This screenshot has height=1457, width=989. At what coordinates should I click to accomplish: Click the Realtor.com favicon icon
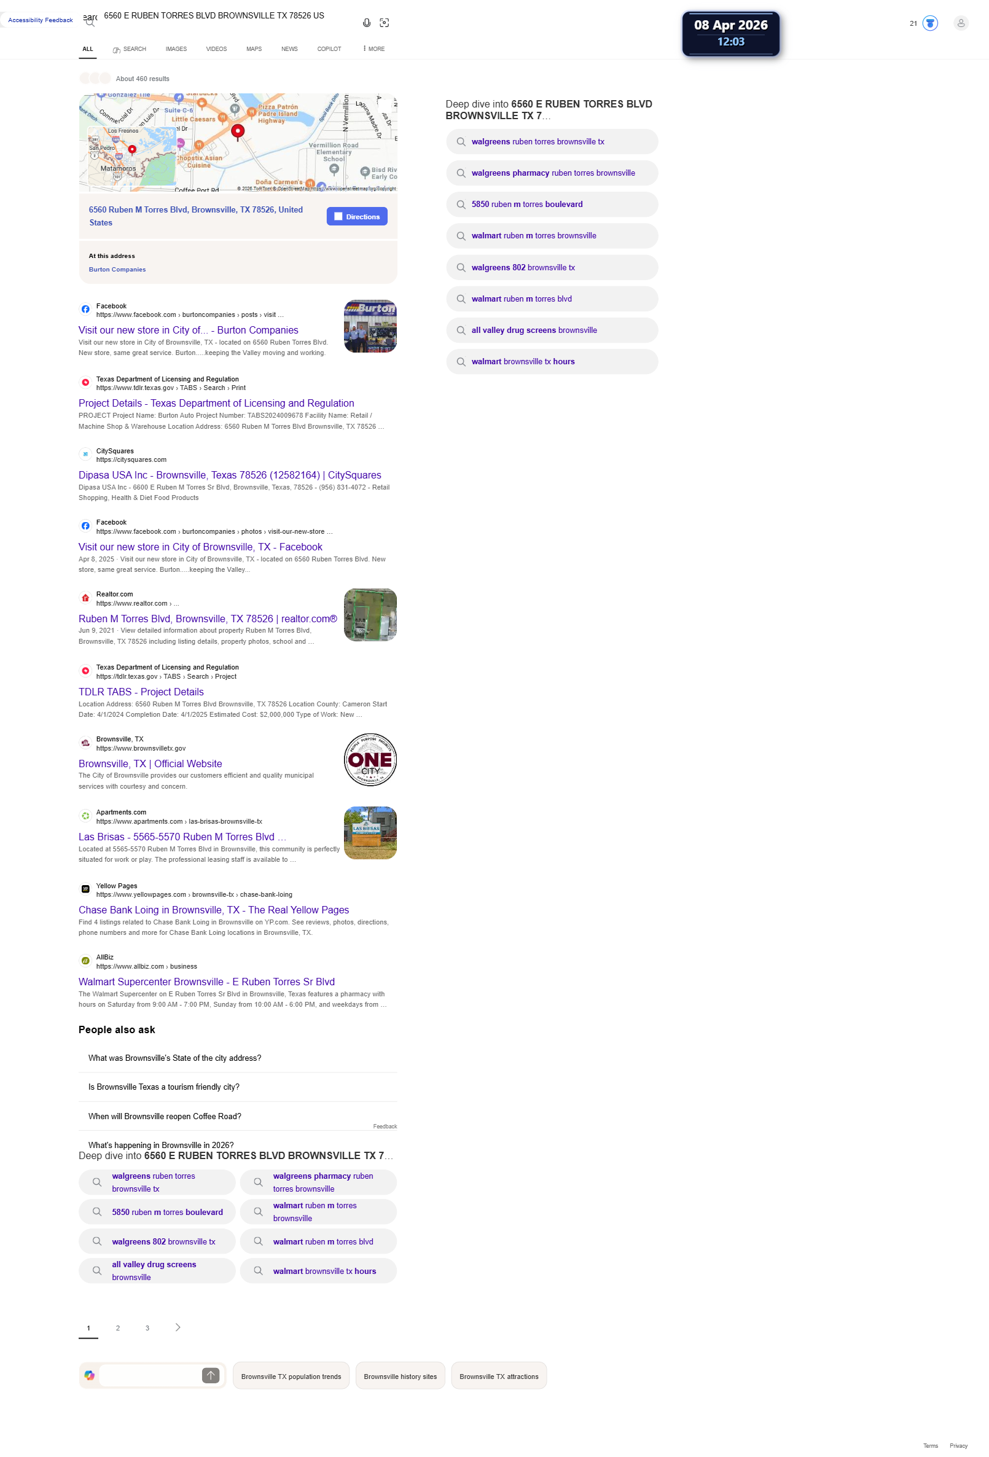(85, 598)
